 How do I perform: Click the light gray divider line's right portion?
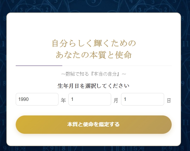pos(131,66)
